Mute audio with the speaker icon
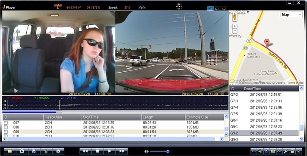Viewport: 307px width, 156px height. (146, 151)
